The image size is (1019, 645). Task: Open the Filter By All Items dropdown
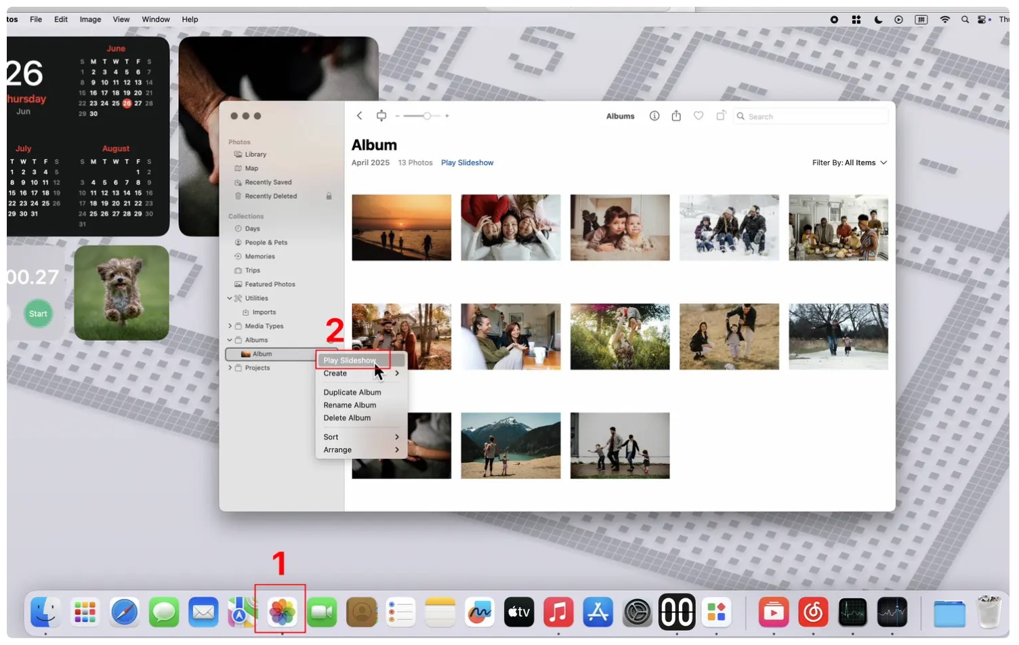[849, 163]
